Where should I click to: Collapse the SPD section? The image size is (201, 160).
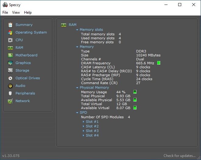click(77, 113)
